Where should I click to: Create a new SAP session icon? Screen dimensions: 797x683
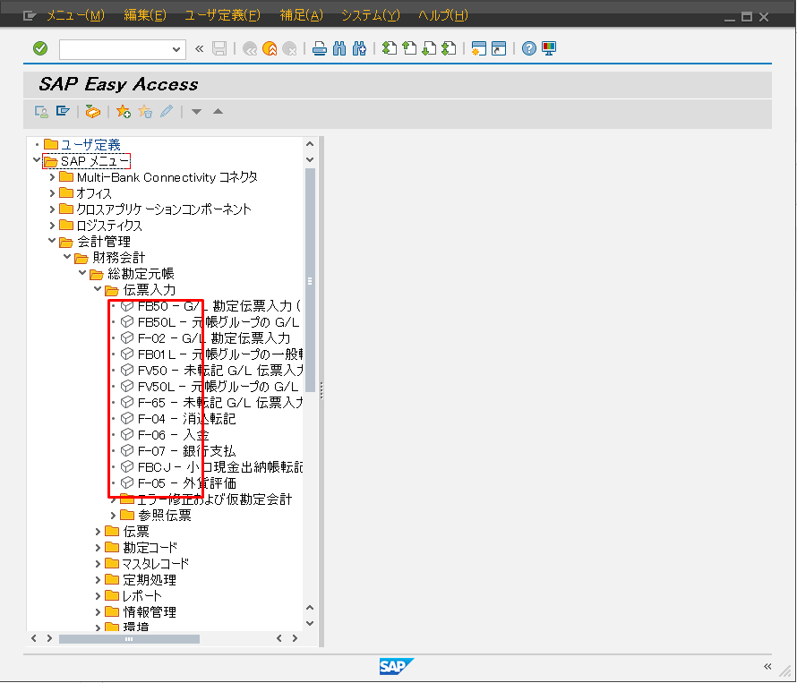point(480,48)
